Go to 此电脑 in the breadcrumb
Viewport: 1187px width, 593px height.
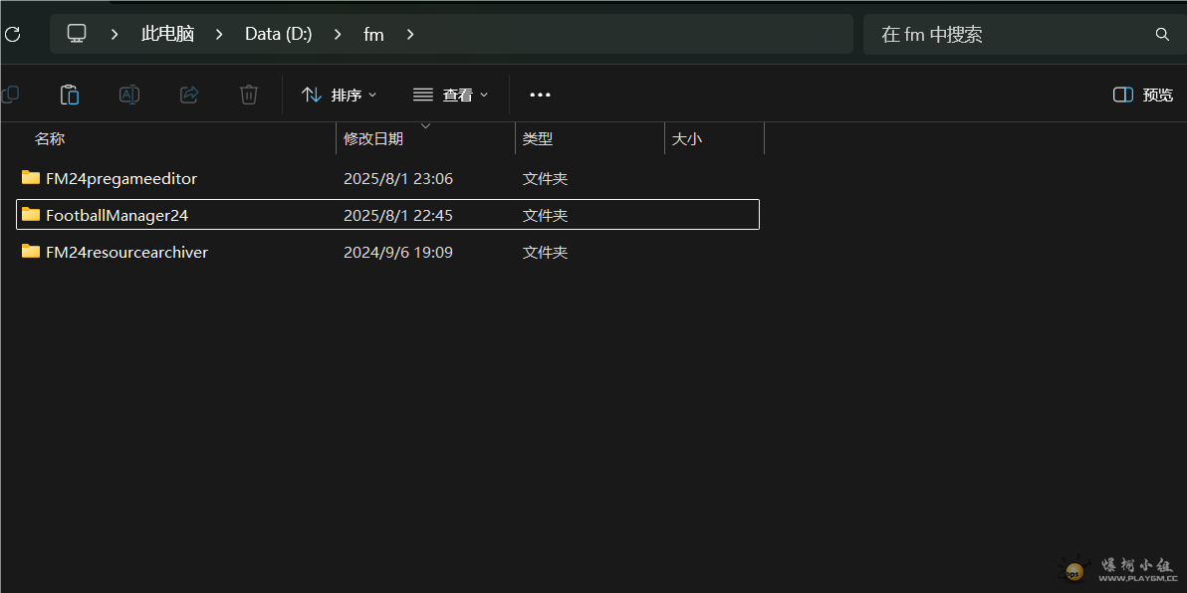pyautogui.click(x=167, y=34)
